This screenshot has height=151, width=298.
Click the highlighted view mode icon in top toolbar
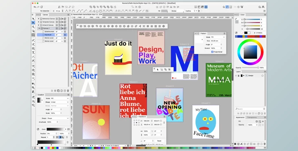click(x=206, y=7)
